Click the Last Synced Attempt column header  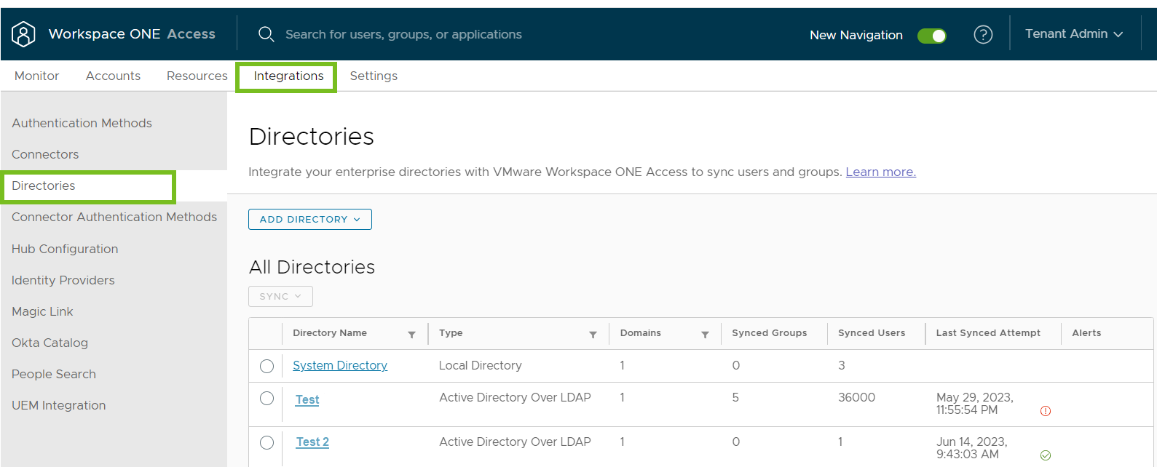[x=988, y=333]
